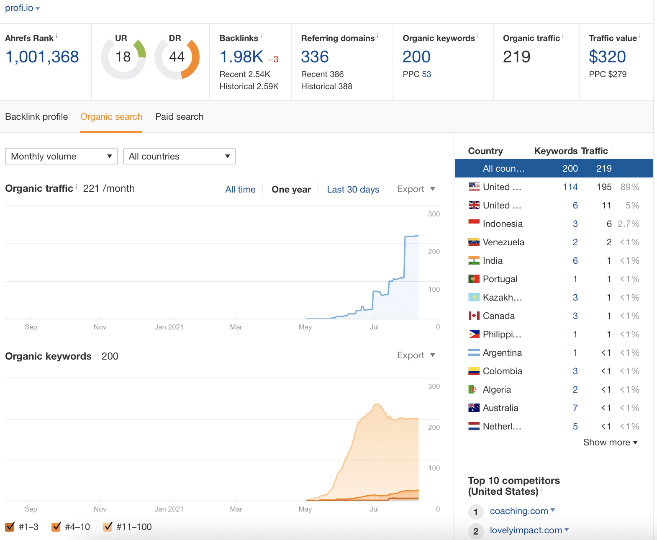
Task: Select the All countries table row
Action: tap(553, 169)
